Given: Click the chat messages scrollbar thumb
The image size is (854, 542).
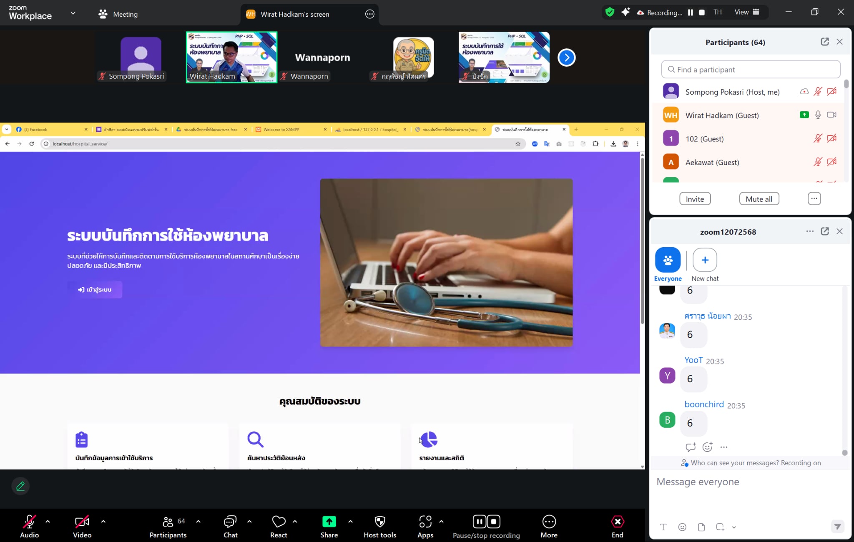Looking at the screenshot, I should tap(844, 453).
